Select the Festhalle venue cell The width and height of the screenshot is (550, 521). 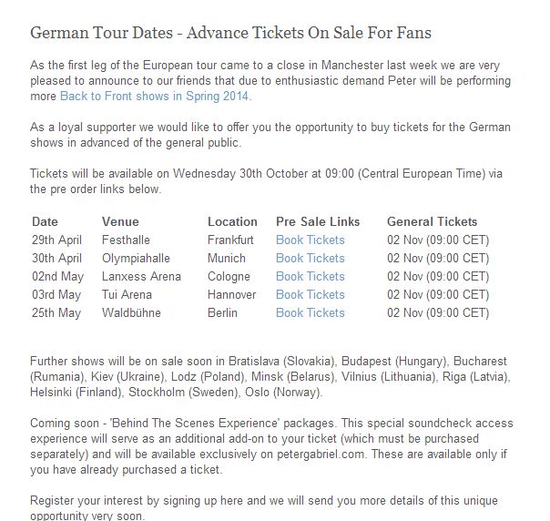pos(126,240)
